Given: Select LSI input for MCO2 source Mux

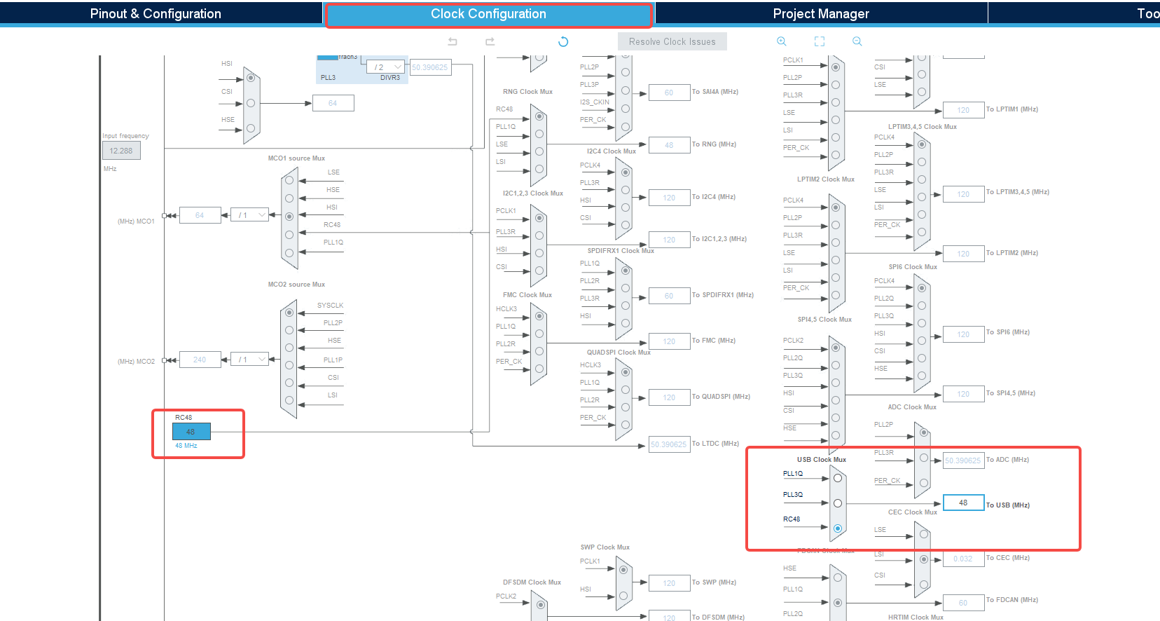Looking at the screenshot, I should tap(289, 401).
